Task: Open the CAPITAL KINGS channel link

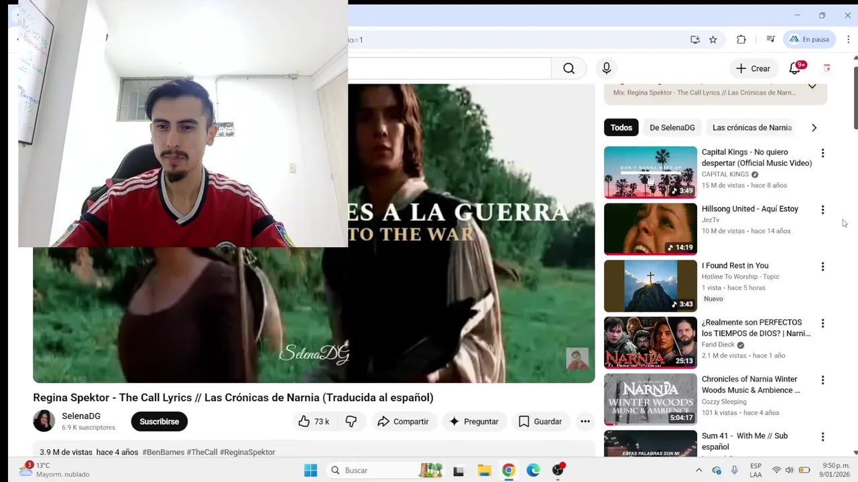Action: pyautogui.click(x=725, y=174)
